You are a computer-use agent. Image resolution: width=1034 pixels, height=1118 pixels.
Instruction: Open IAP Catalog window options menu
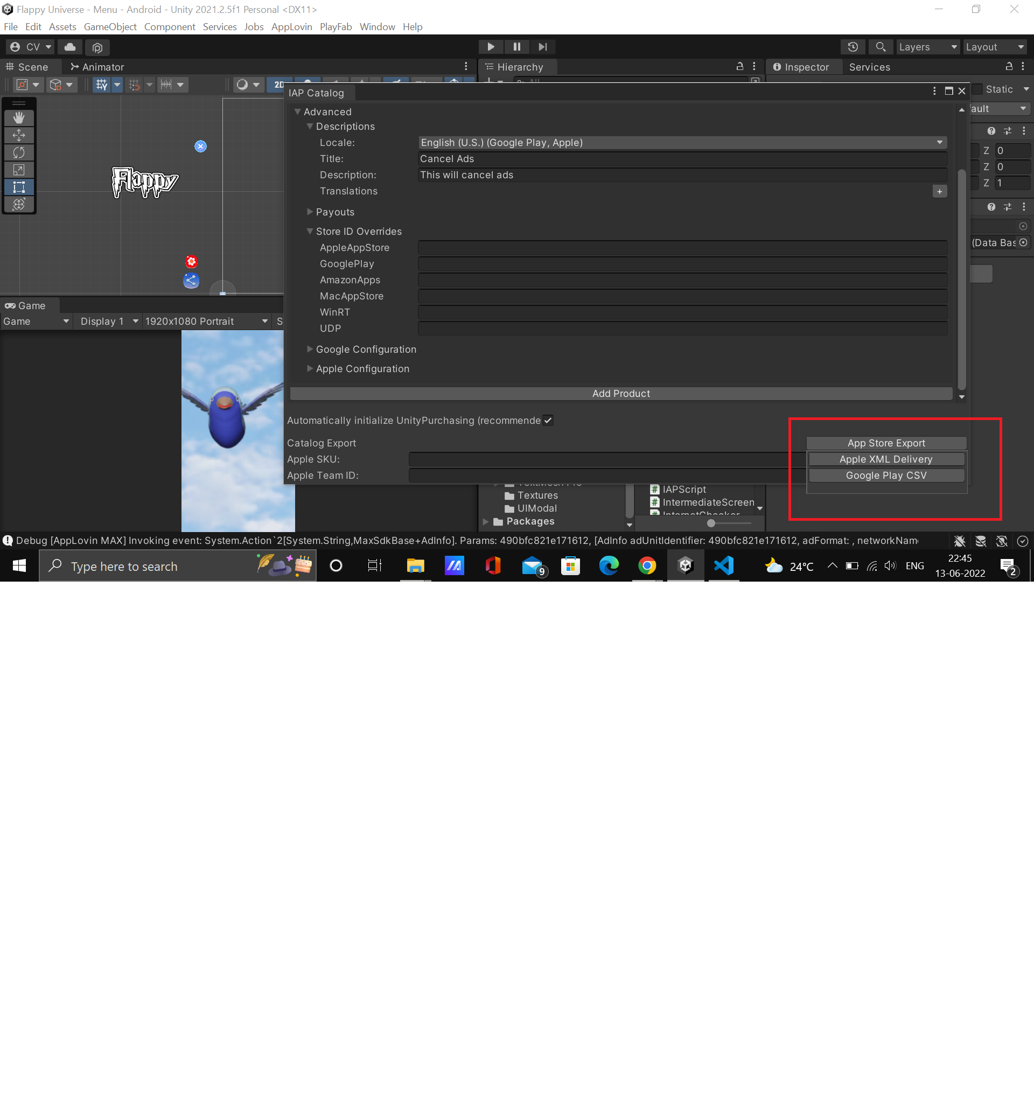pos(934,91)
